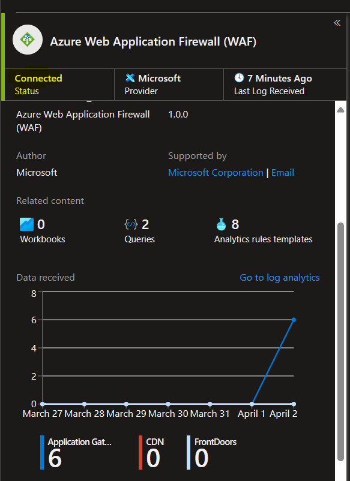350x481 pixels.
Task: Go to log analytics link
Action: (280, 278)
